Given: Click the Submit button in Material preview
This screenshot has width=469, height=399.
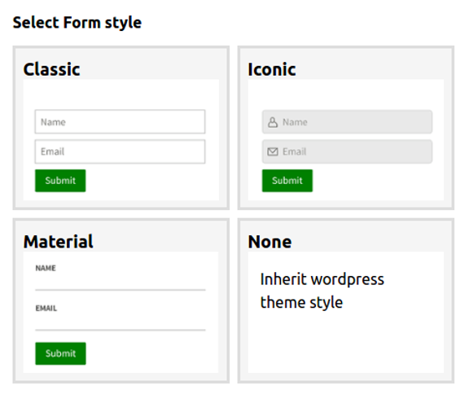Looking at the screenshot, I should point(60,353).
